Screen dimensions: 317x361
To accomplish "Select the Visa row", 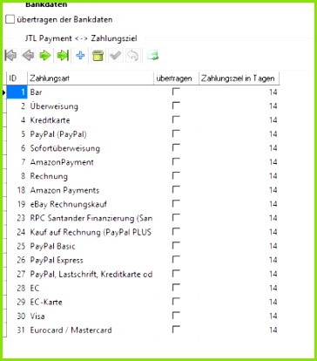I will (143, 316).
